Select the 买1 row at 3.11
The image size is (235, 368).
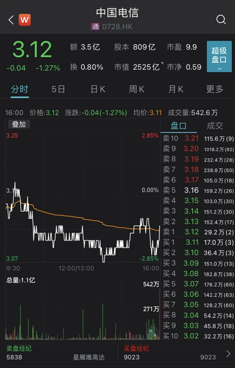click(x=198, y=242)
